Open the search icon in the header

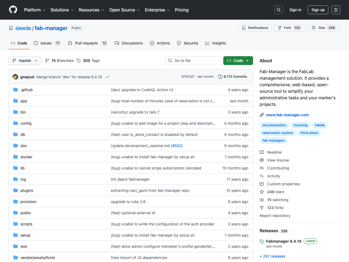[278, 10]
